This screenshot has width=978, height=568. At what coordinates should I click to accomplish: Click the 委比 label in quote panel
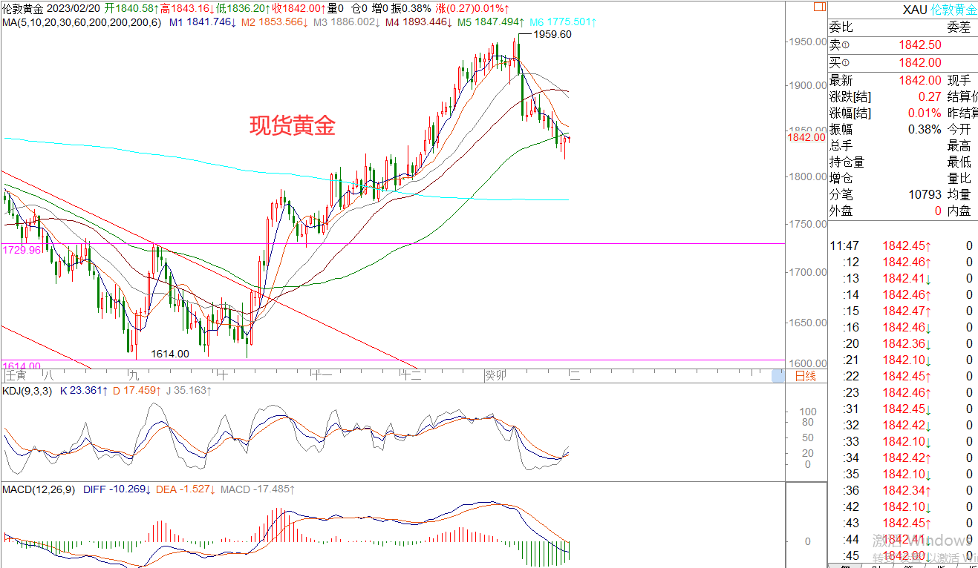840,27
